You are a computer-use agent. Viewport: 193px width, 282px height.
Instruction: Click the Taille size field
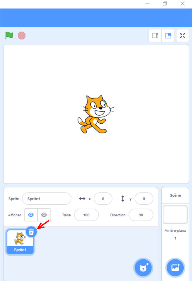[x=86, y=215]
